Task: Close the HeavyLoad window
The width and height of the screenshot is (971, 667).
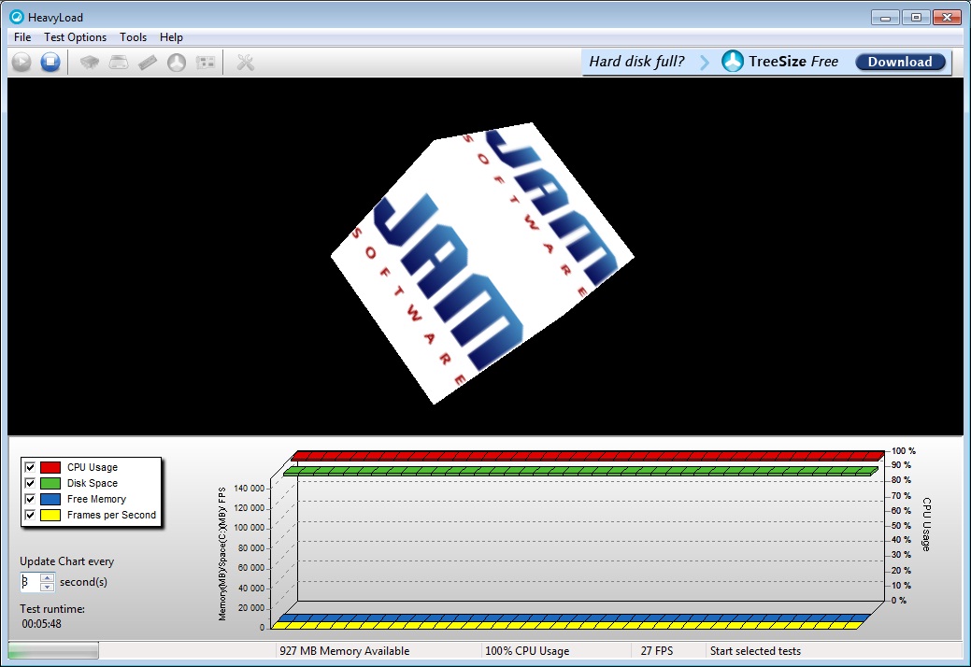Action: [x=947, y=18]
